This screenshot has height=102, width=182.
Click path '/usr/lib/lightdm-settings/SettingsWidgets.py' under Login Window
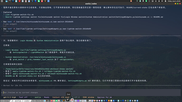point(43,50)
